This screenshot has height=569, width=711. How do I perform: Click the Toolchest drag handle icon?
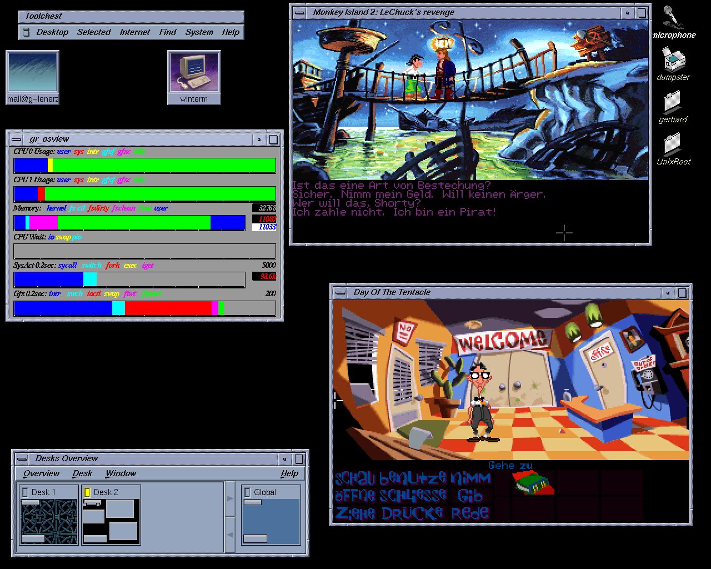26,33
